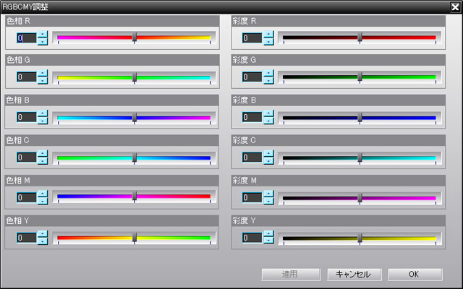Focus the 色相 M value field

[x=27, y=197]
